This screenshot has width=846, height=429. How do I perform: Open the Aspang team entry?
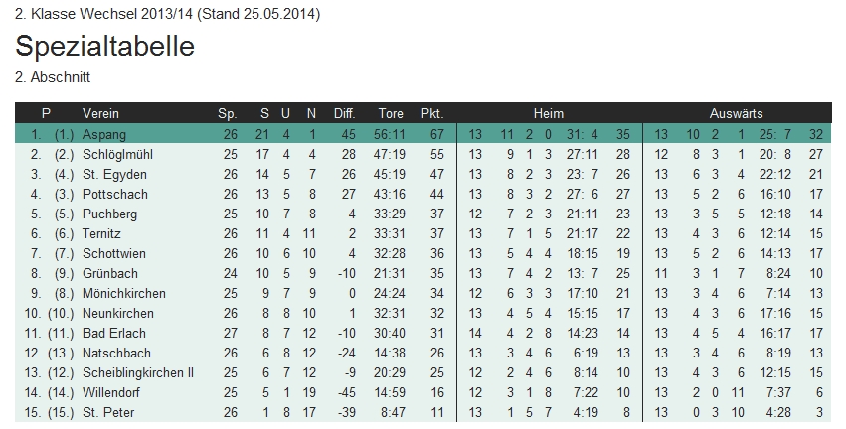pyautogui.click(x=104, y=134)
